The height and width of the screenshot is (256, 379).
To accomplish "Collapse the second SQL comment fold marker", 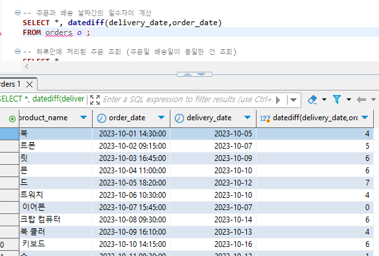I will tap(17, 51).
